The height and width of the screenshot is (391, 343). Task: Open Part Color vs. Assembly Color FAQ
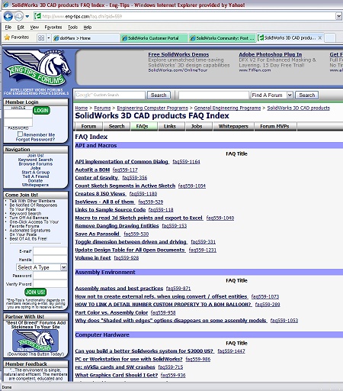111,312
